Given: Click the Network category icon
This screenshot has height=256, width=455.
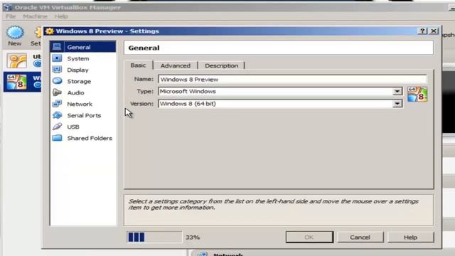Looking at the screenshot, I should click(x=57, y=104).
